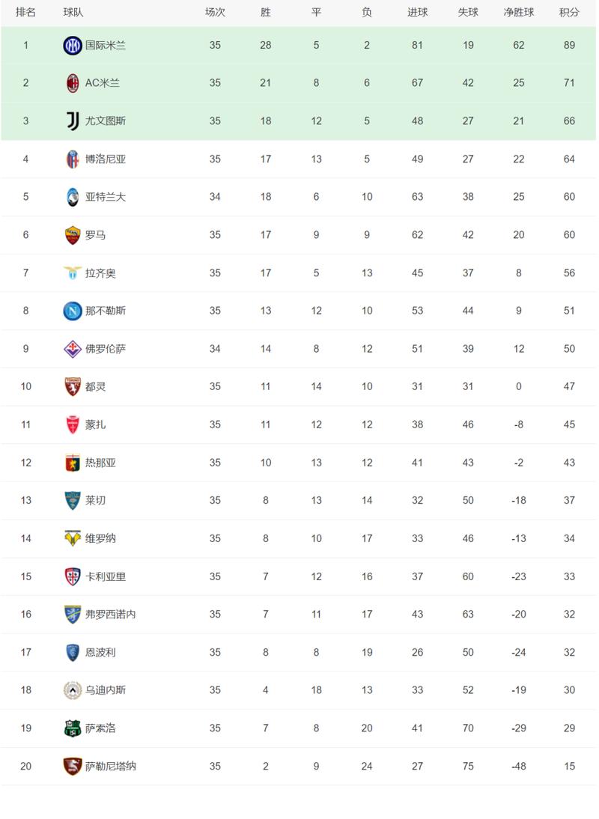Open the 弗罗西诺内 team name link
This screenshot has height=819, width=599.
111,614
